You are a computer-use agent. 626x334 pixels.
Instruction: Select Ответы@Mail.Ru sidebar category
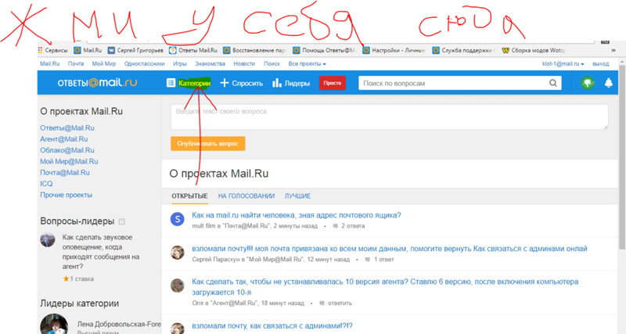point(67,128)
